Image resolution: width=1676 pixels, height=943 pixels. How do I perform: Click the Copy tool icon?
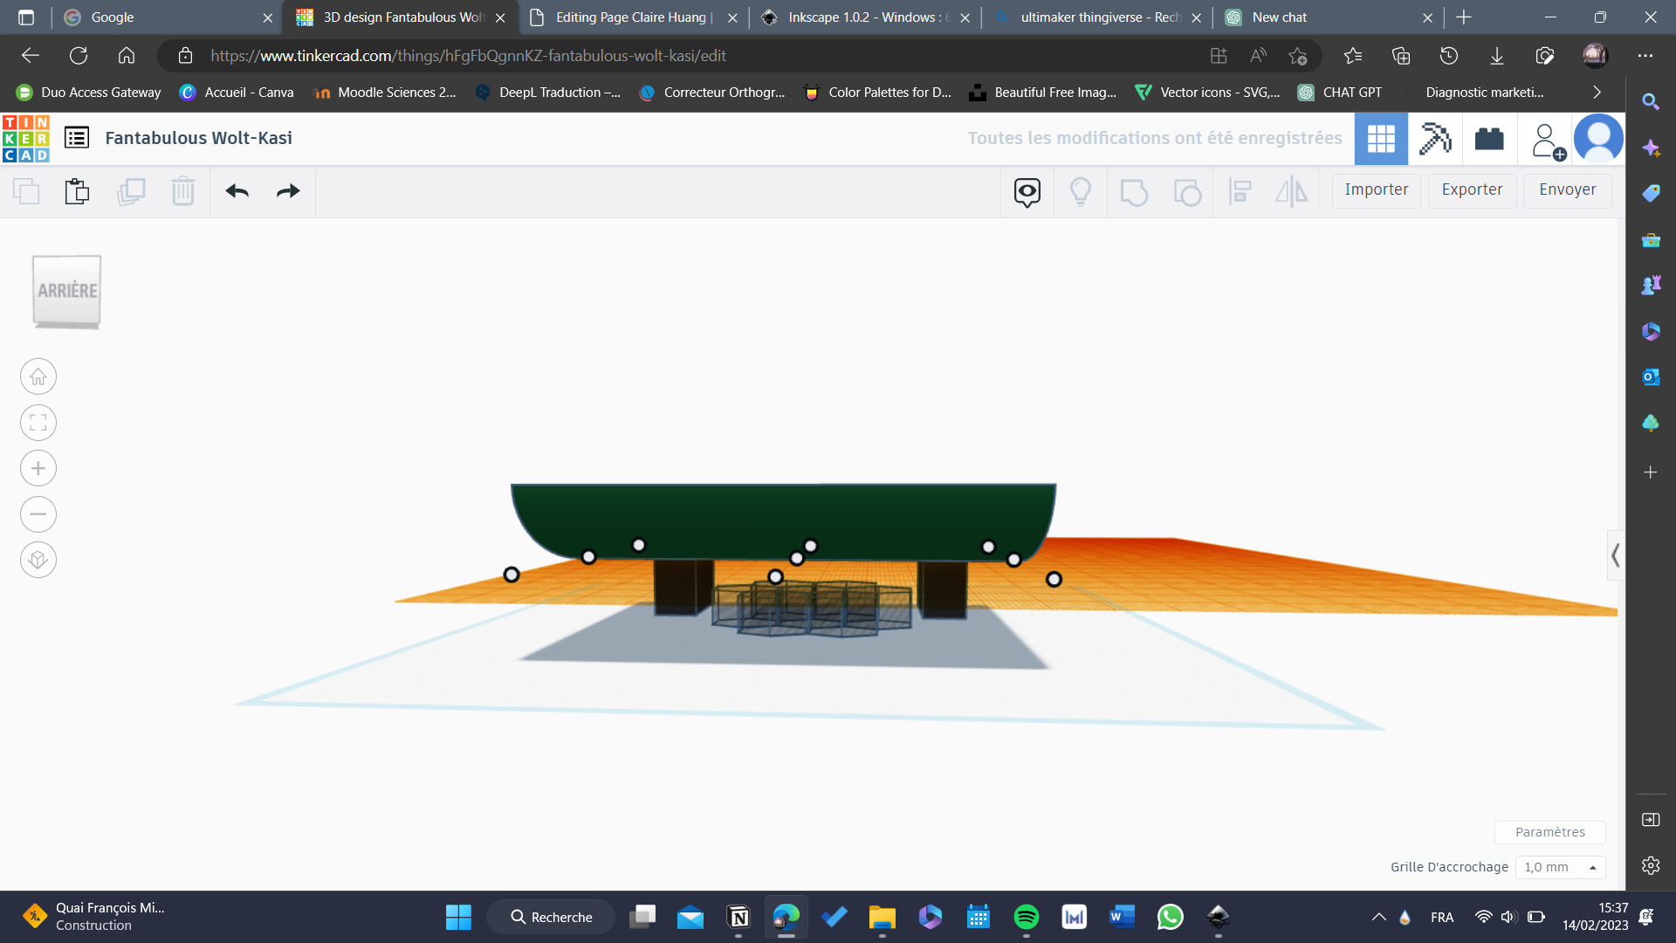tap(26, 191)
